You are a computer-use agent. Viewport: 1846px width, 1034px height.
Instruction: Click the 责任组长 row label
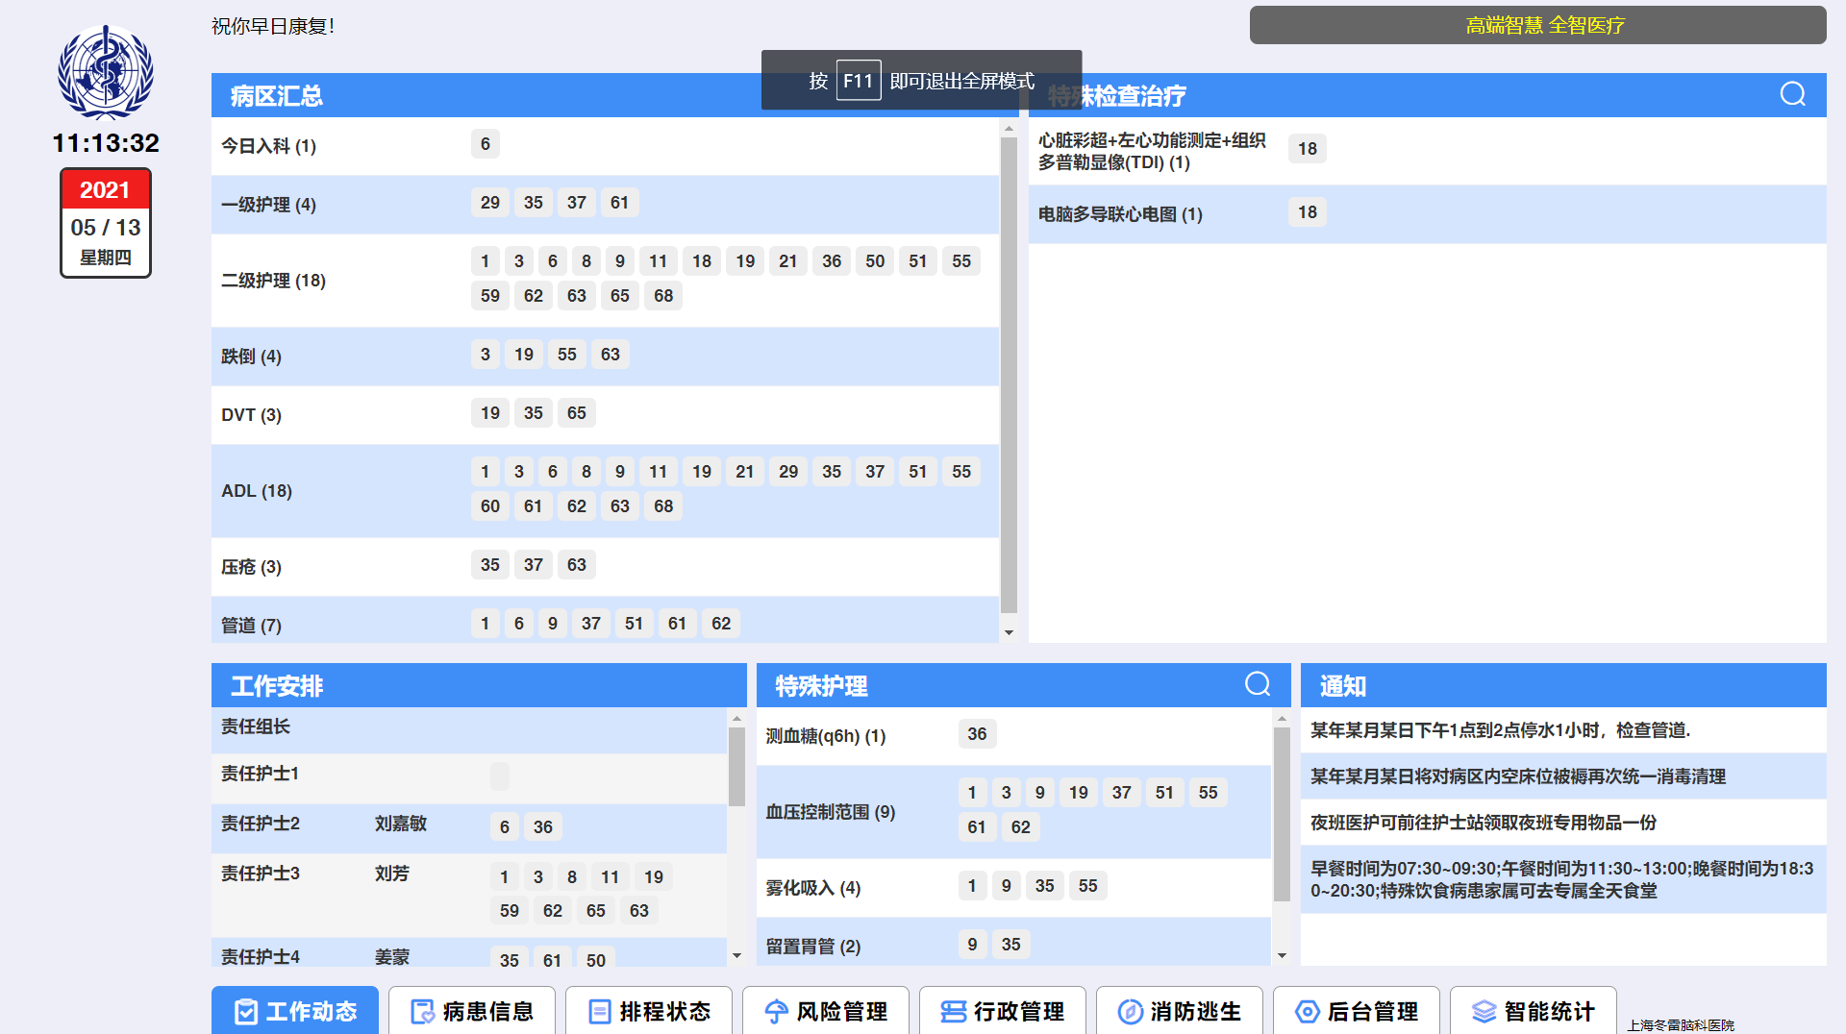point(255,726)
